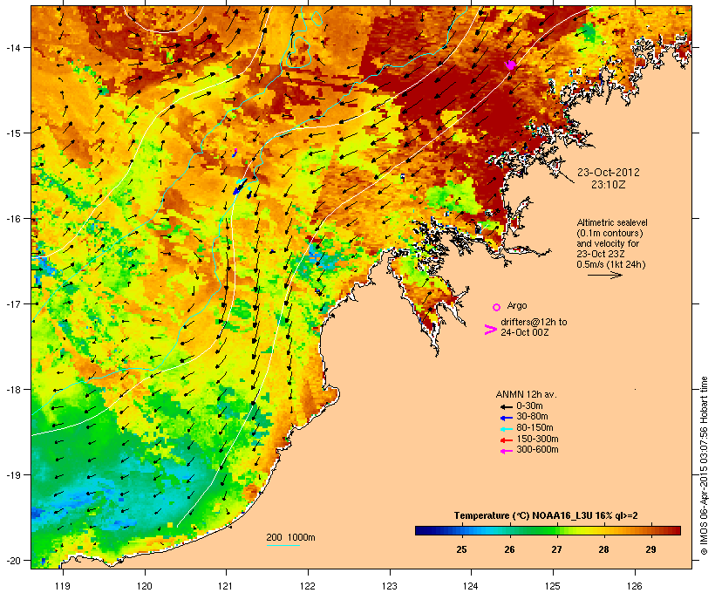Click the color bar value '29'

[x=651, y=549]
